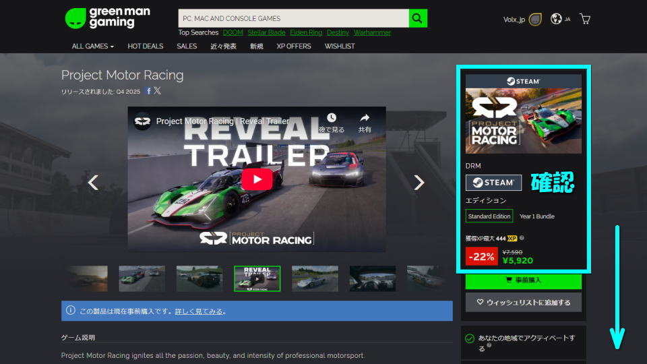Screen dimensions: 647x364
Task: Select the thumbnail with white race car
Action: click(x=315, y=278)
